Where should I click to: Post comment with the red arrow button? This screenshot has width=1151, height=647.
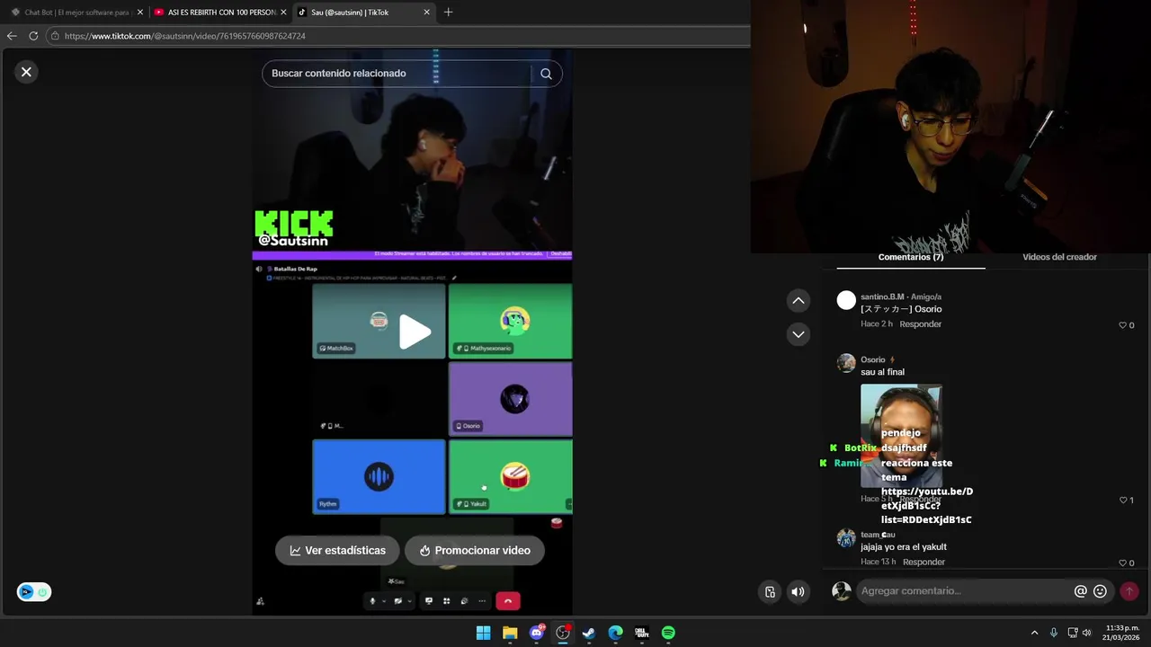click(1129, 591)
